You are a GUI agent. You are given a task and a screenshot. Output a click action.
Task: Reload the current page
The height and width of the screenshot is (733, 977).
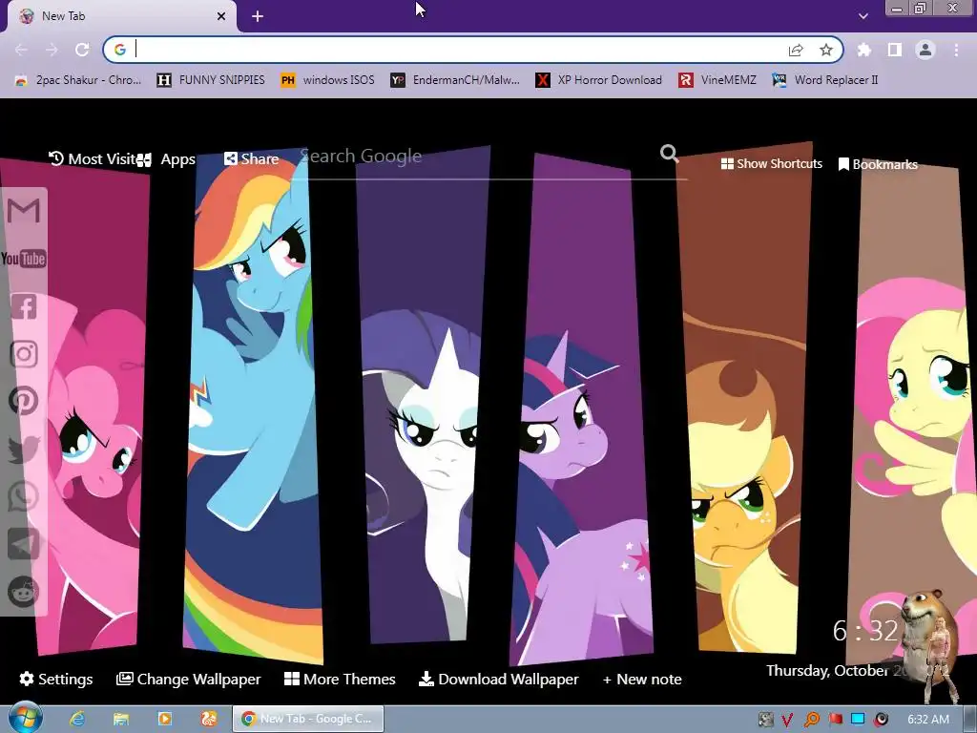82,50
